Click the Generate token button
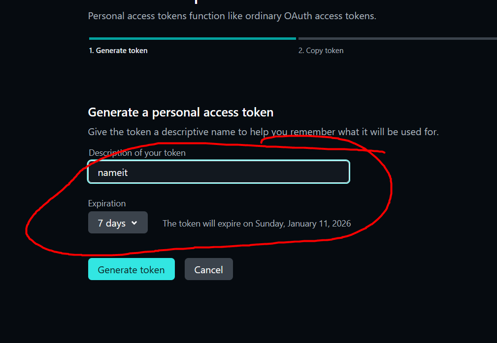Image resolution: width=497 pixels, height=343 pixels. click(131, 269)
